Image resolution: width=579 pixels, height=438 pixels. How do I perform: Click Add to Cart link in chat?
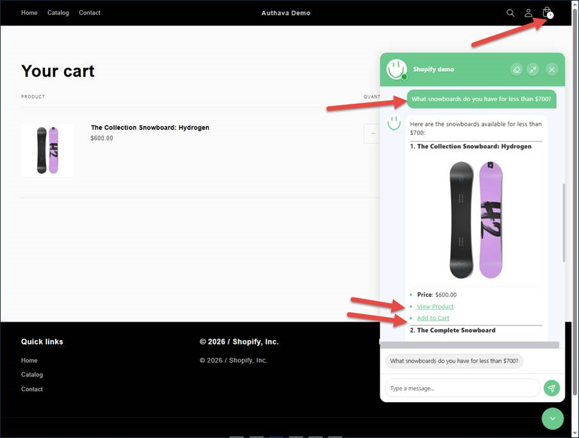pos(433,318)
